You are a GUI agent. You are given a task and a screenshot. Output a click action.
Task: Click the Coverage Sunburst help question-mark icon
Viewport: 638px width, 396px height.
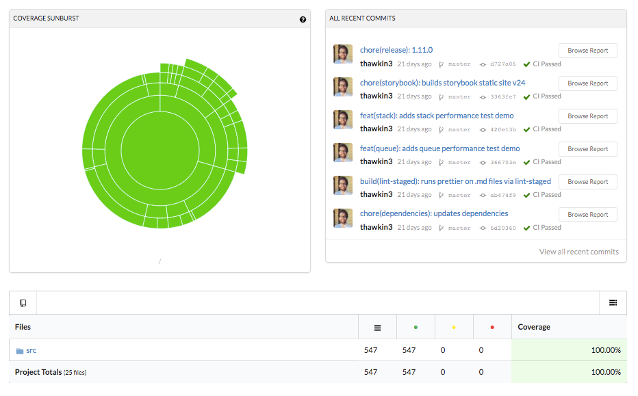pos(303,19)
